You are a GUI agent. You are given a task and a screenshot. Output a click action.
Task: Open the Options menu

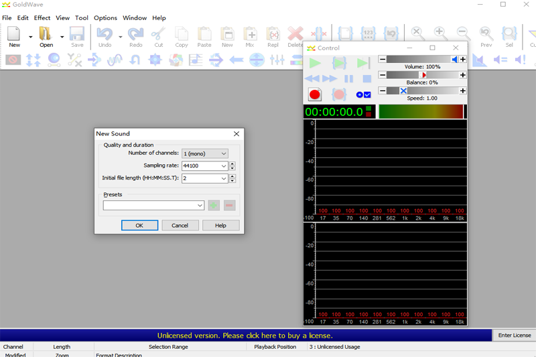[x=105, y=18]
